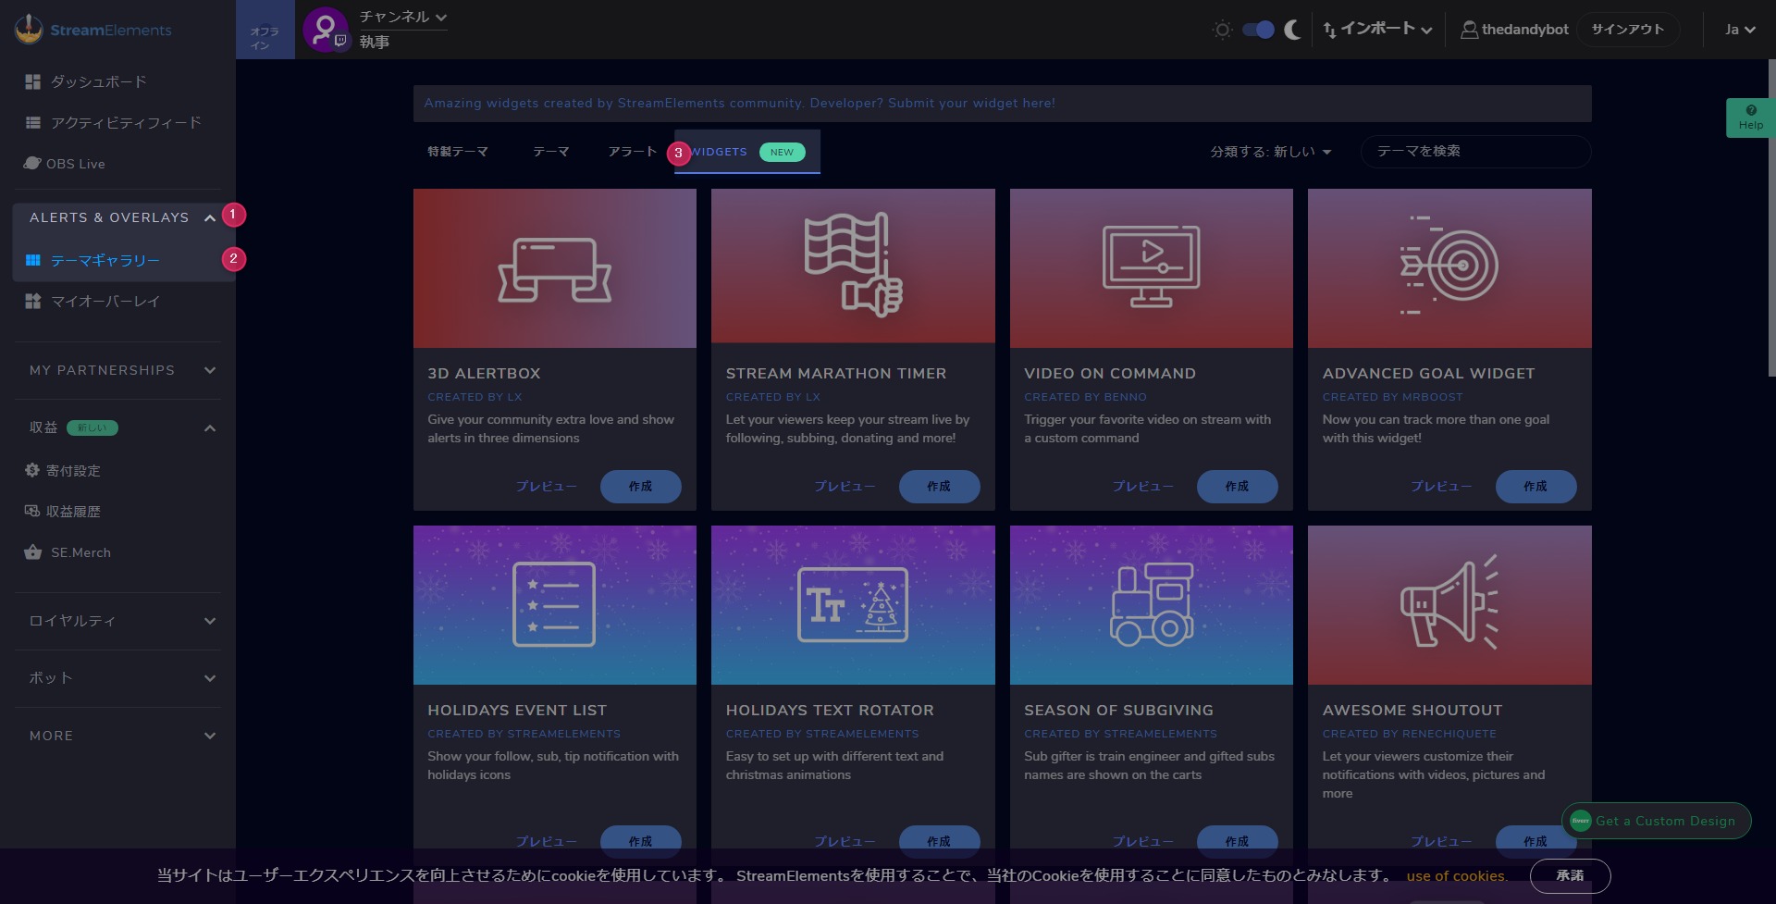
Task: Expand the MY PARTNERSHIPS section
Action: 210,370
